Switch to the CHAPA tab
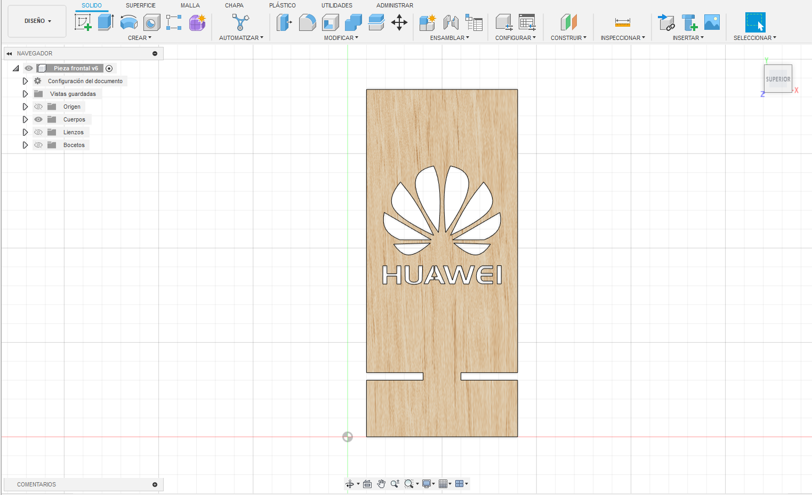812x495 pixels. (x=234, y=5)
